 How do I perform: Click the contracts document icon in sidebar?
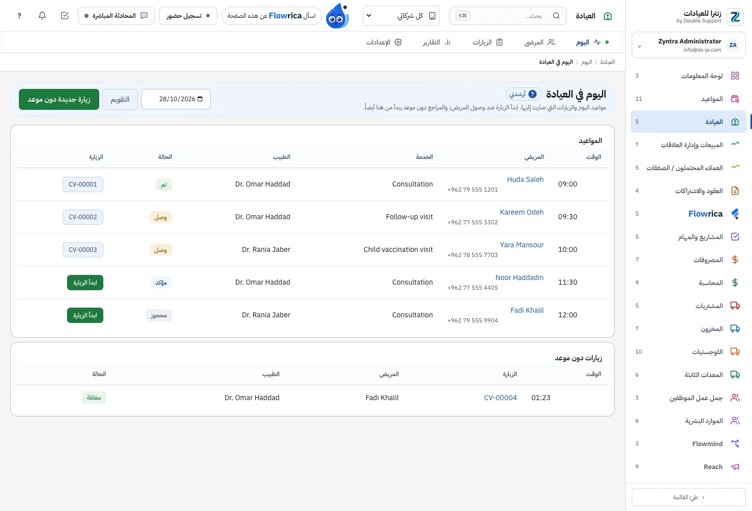point(735,191)
